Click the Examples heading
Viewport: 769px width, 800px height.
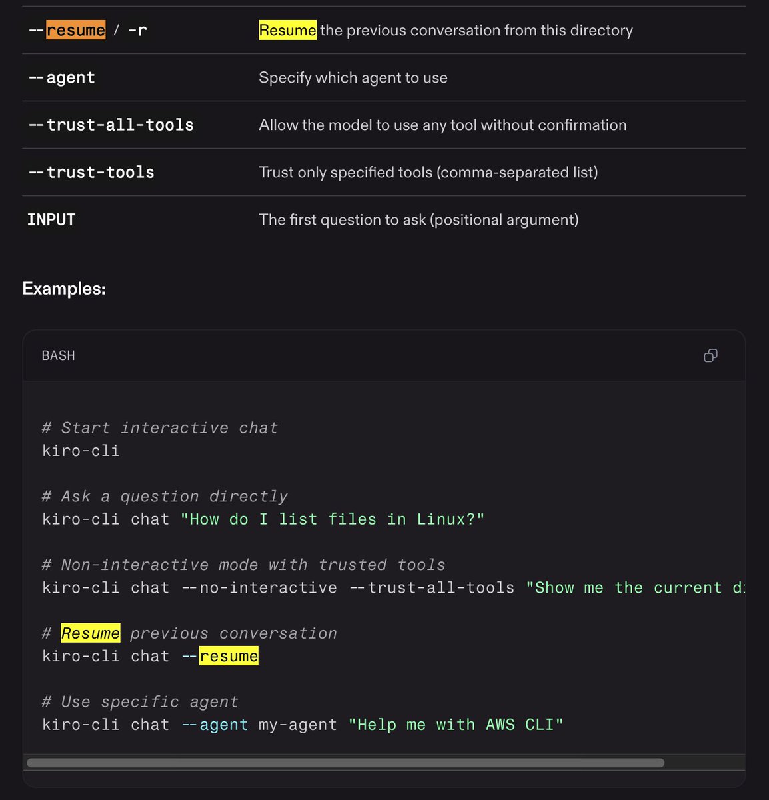coord(64,289)
